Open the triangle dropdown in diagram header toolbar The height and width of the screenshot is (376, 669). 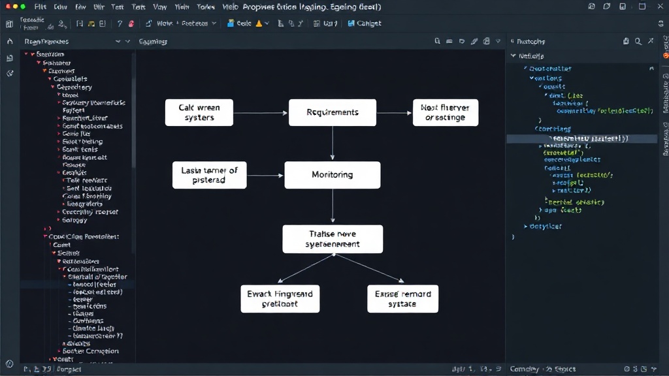[498, 41]
